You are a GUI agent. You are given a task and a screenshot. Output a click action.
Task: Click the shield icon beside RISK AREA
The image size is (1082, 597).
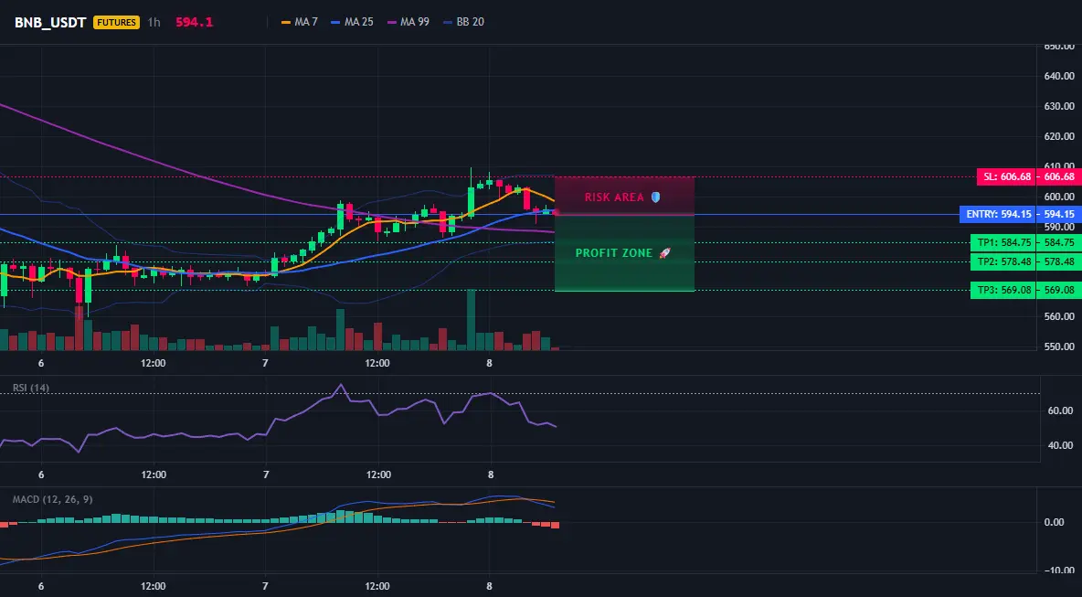(655, 197)
